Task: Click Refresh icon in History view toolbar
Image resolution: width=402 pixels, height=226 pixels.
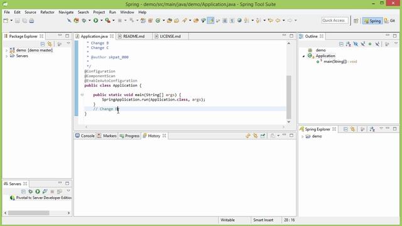Action: pos(248,136)
